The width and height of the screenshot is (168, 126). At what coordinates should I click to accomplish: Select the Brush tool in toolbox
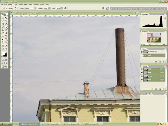click(x=6, y=27)
